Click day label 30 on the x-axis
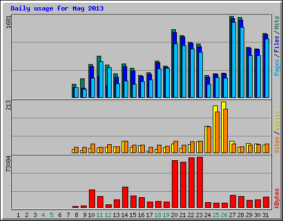Image resolution: width=283 pixels, height=221 pixels. [257, 215]
